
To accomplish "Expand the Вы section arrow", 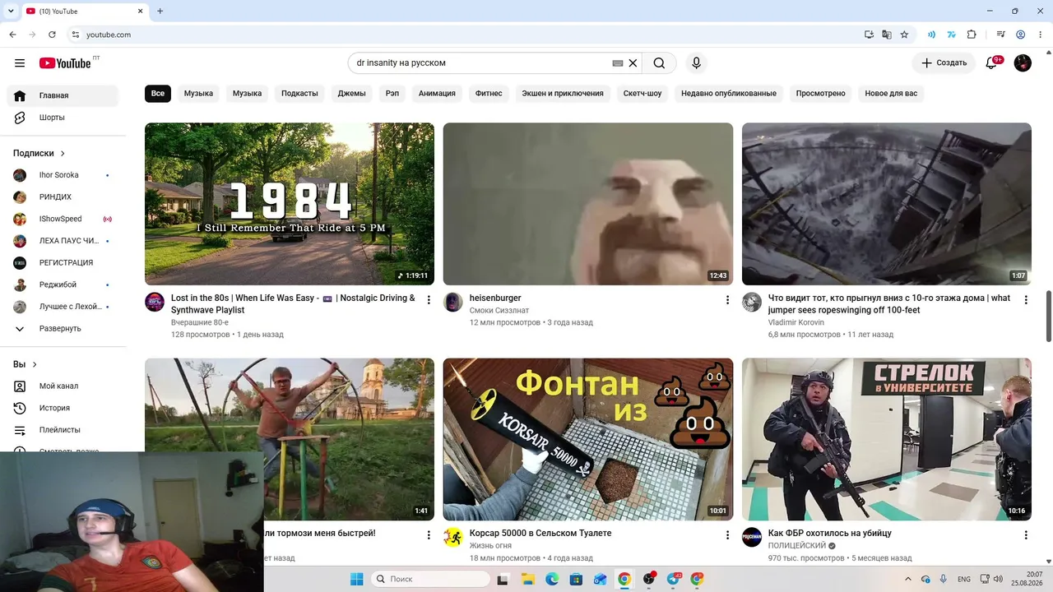I will tap(35, 365).
